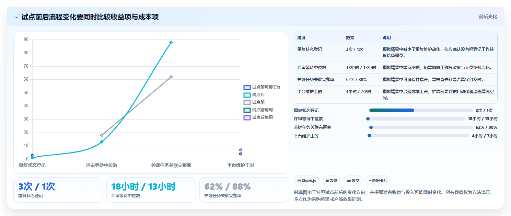
Task: Click the 评审等待中位数 x-axis label
Action: (x=102, y=166)
